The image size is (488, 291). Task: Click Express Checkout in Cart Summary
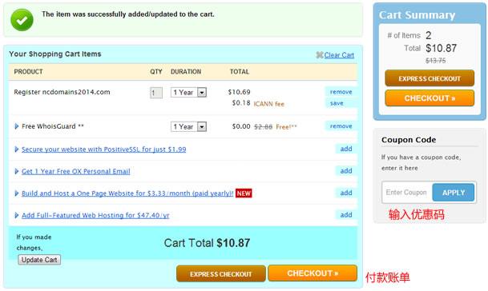[430, 78]
